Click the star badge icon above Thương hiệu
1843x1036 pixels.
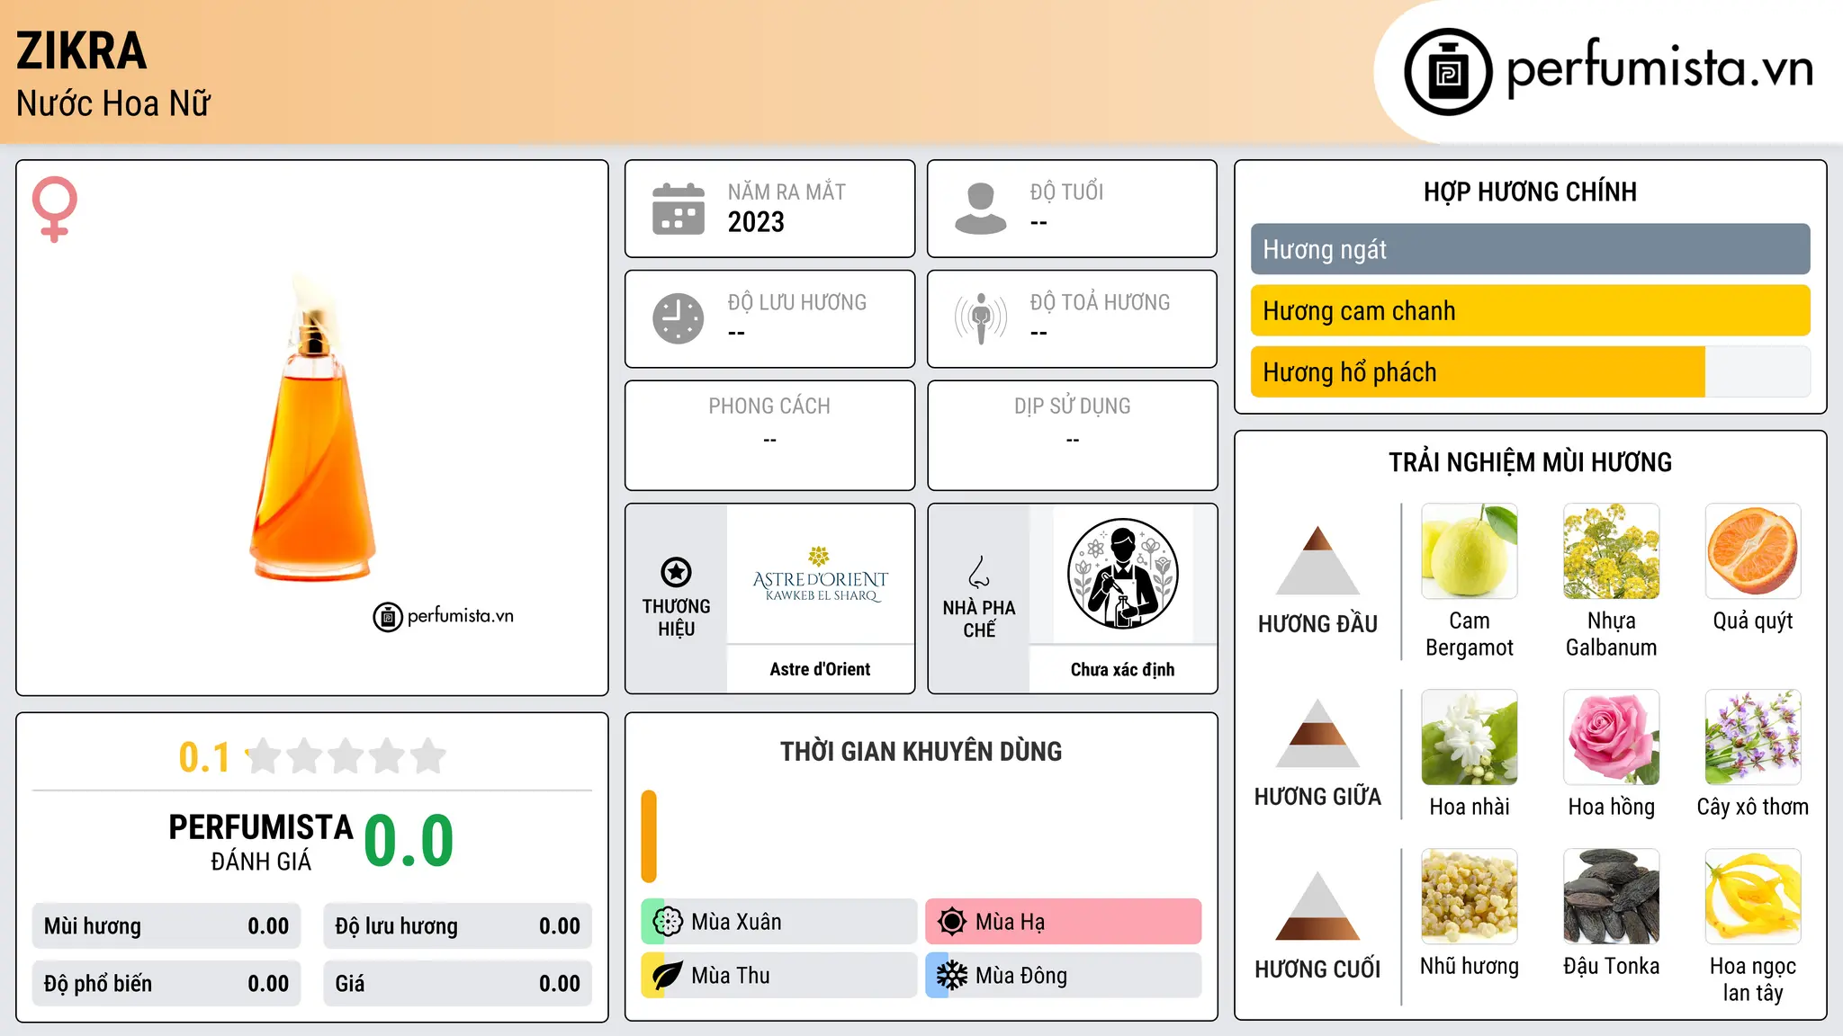676,572
